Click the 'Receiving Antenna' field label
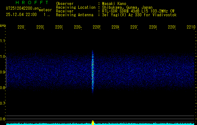 [x=75, y=15]
